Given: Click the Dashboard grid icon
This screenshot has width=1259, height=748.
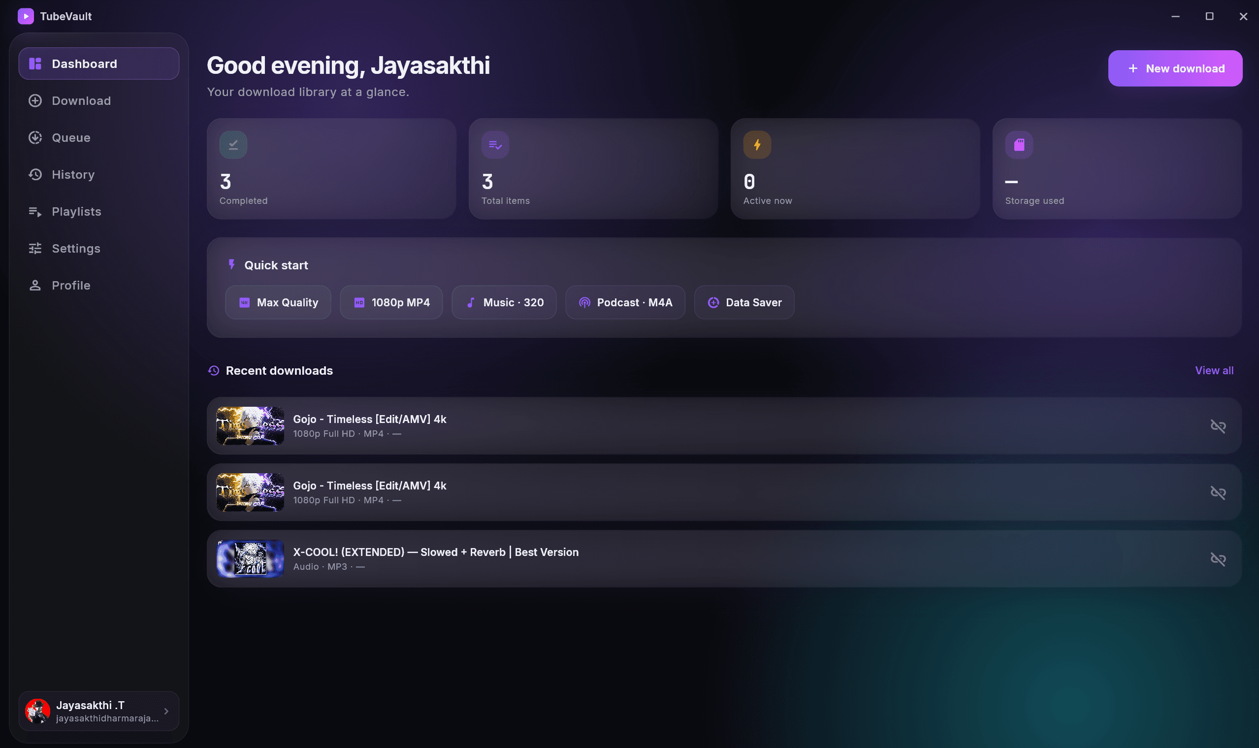Looking at the screenshot, I should pos(35,64).
